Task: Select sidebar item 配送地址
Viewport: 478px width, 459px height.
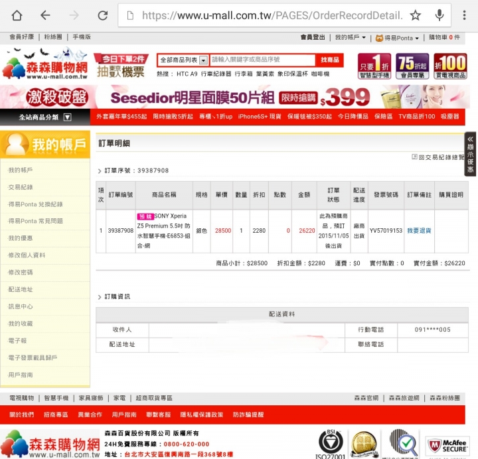Action: click(21, 289)
